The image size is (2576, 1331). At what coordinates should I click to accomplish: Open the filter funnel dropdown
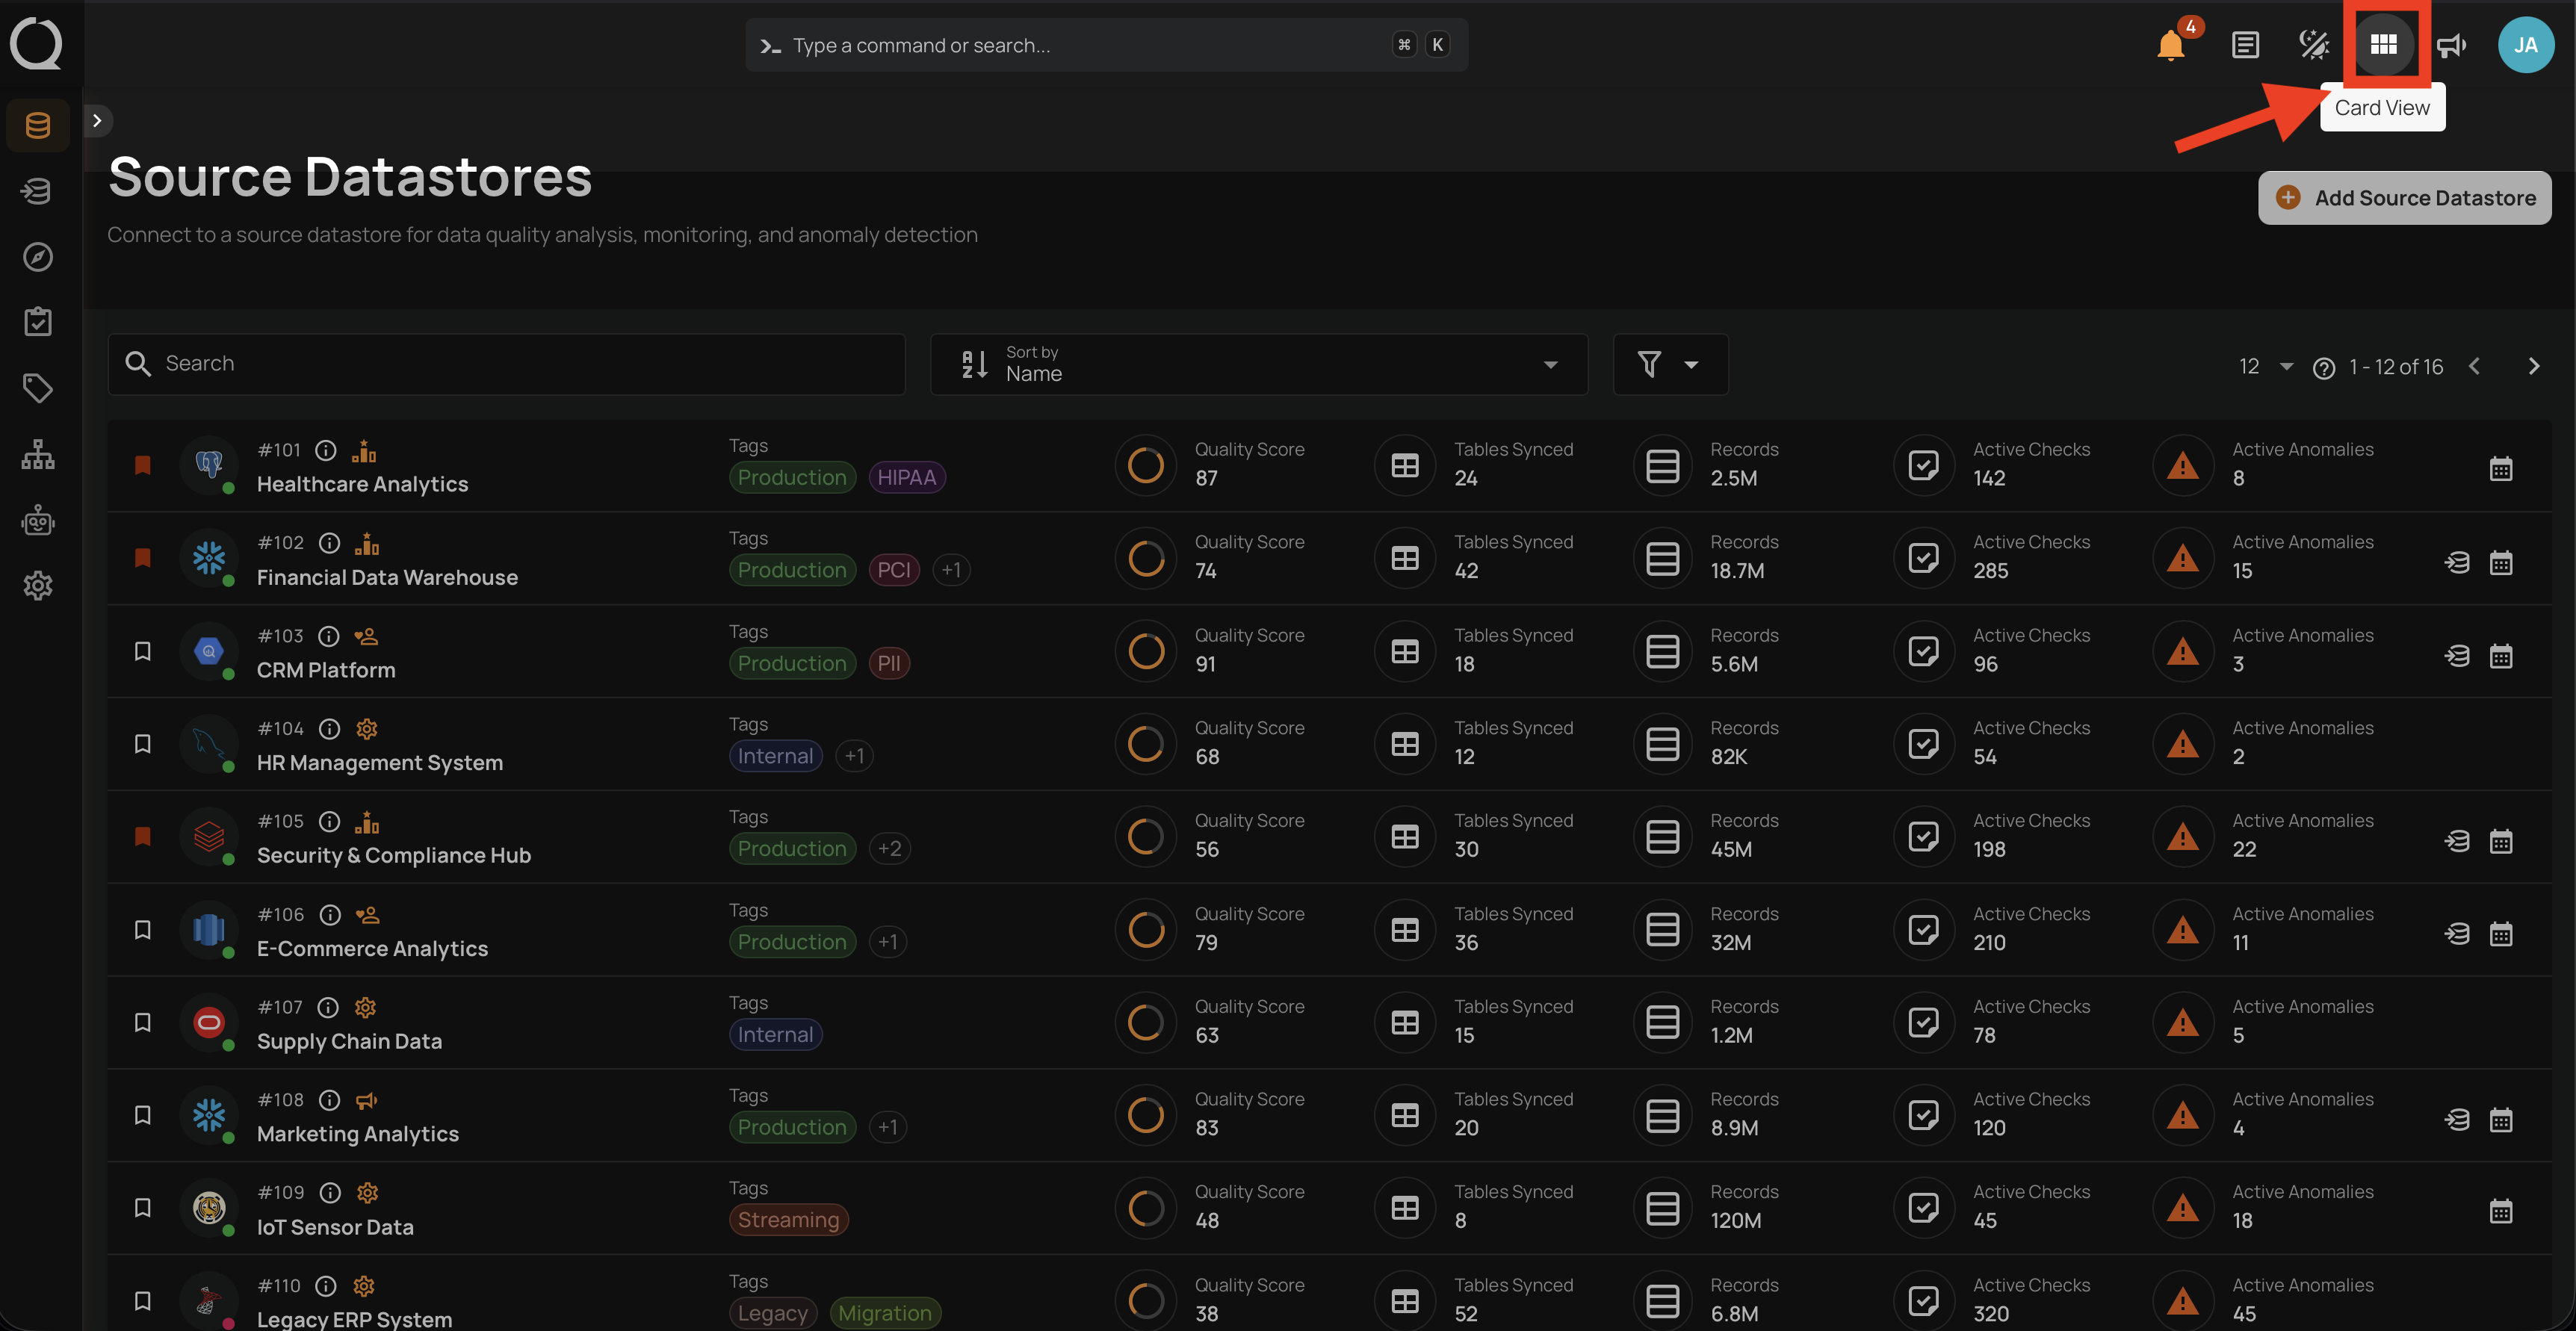(1670, 364)
